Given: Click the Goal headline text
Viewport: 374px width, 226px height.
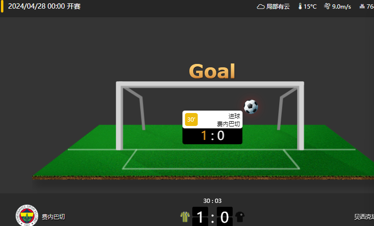Looking at the screenshot, I should [x=212, y=71].
